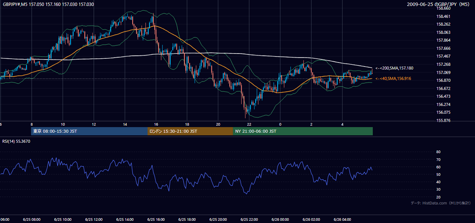Click hour tick 22 under the price chart
This screenshot has width=475, height=223.
(249, 125)
